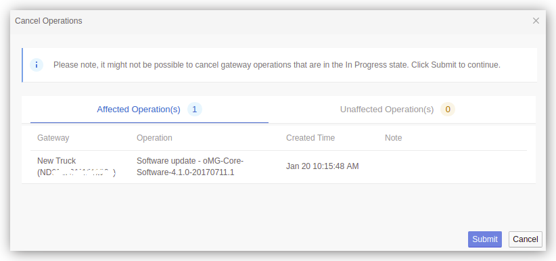
Task: Click the Operation column header
Action: point(154,138)
